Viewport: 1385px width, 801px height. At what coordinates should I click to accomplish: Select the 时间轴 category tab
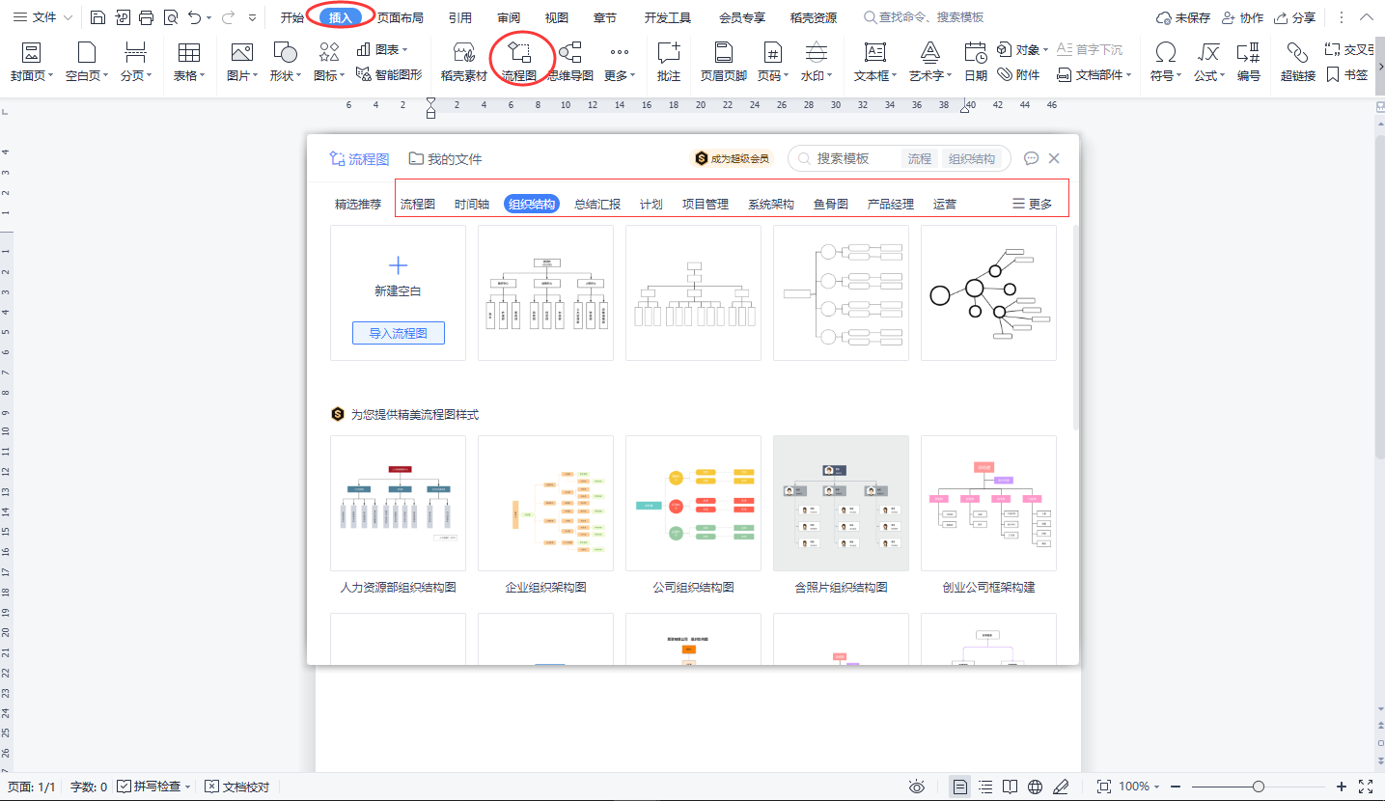click(x=472, y=204)
